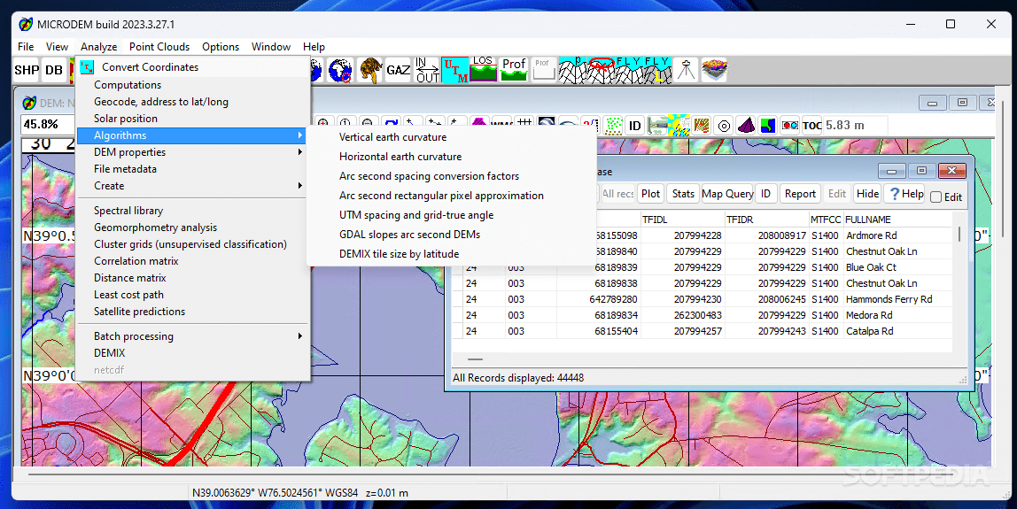Click the red and blue circles icon
1017x509 pixels.
click(790, 125)
